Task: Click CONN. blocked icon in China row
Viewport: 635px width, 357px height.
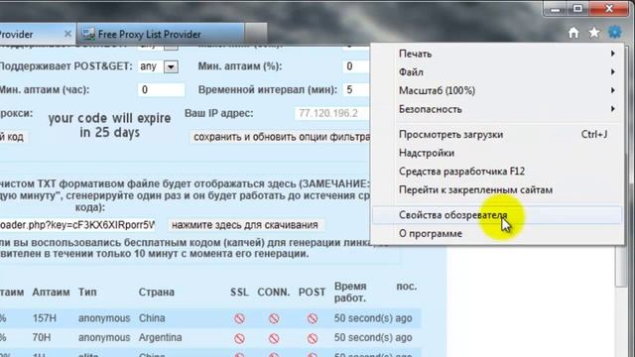Action: tap(274, 318)
